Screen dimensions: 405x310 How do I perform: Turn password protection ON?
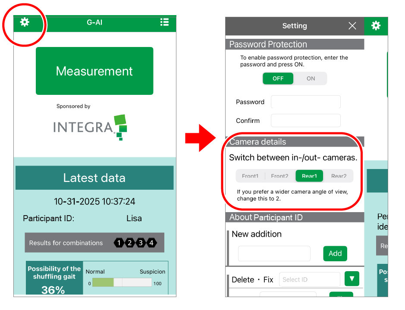(311, 78)
